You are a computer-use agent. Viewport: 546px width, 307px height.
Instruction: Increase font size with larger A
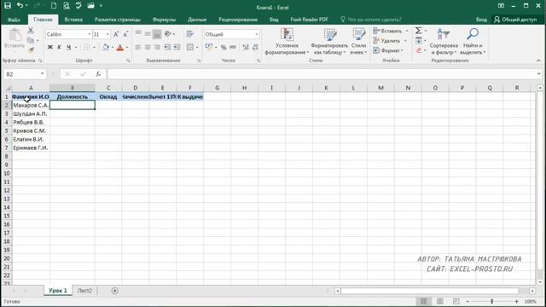tap(116, 34)
